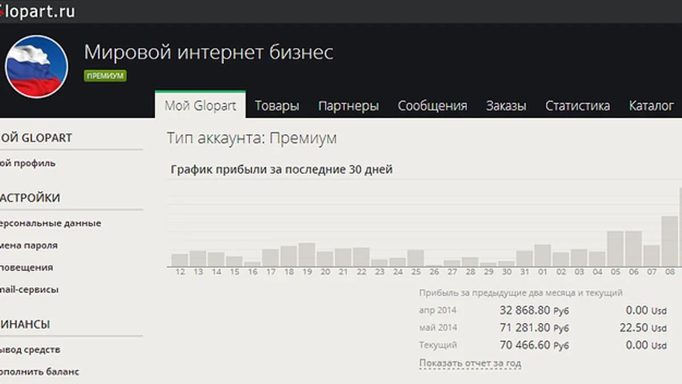Open the Смена пароля link
The width and height of the screenshot is (682, 384).
coord(28,246)
